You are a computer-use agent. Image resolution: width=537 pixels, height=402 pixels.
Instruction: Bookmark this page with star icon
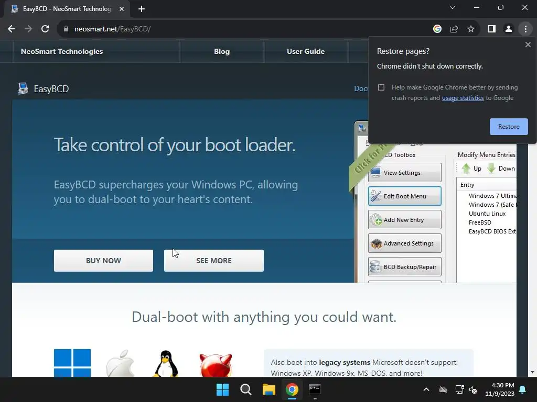point(471,29)
